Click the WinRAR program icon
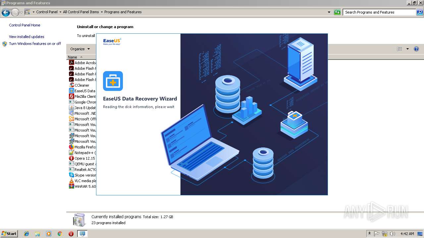424x238 pixels. [71, 186]
